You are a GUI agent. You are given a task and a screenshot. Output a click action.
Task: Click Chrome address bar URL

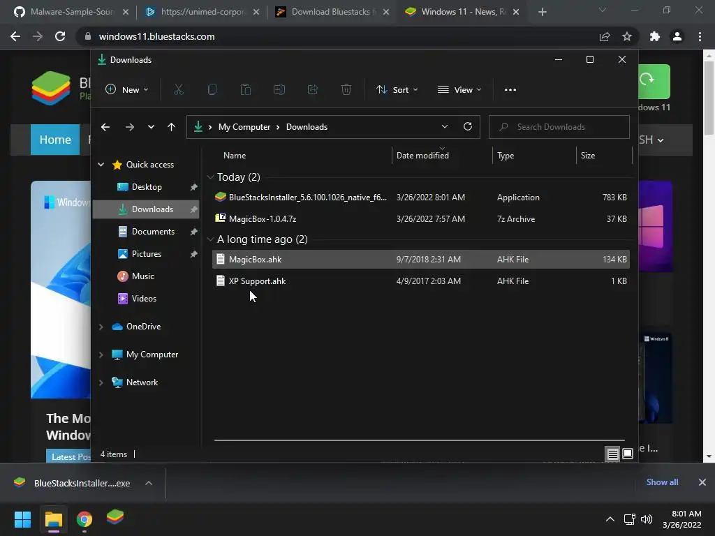157,36
